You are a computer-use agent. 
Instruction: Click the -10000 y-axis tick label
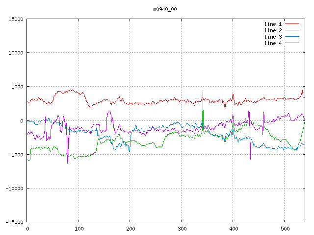pos(14,188)
